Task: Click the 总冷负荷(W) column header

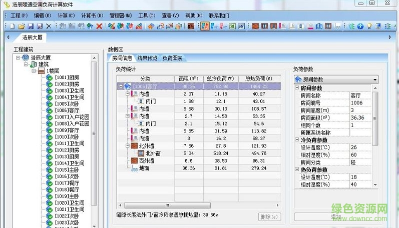Action: click(221, 79)
